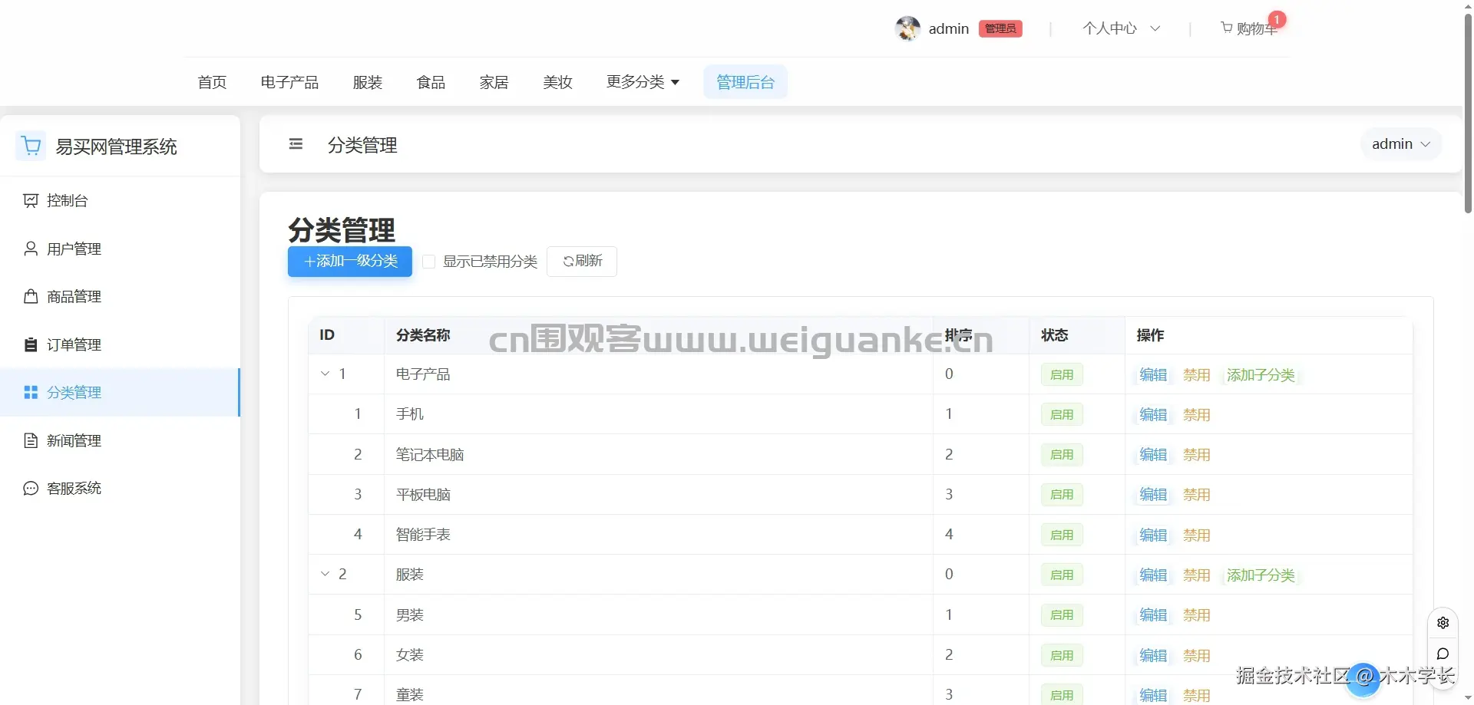Open the floating chat bubble icon
Viewport: 1474px width, 705px height.
1443,654
